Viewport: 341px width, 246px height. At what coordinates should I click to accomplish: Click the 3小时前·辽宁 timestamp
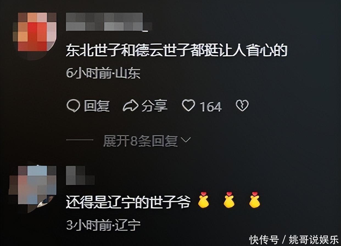[x=103, y=225]
